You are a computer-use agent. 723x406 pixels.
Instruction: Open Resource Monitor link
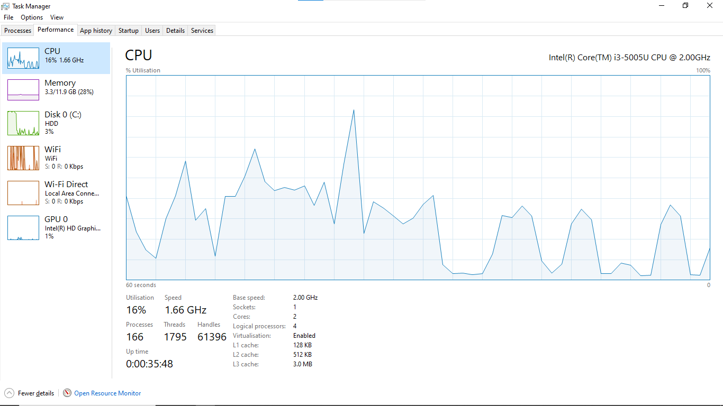(x=107, y=393)
